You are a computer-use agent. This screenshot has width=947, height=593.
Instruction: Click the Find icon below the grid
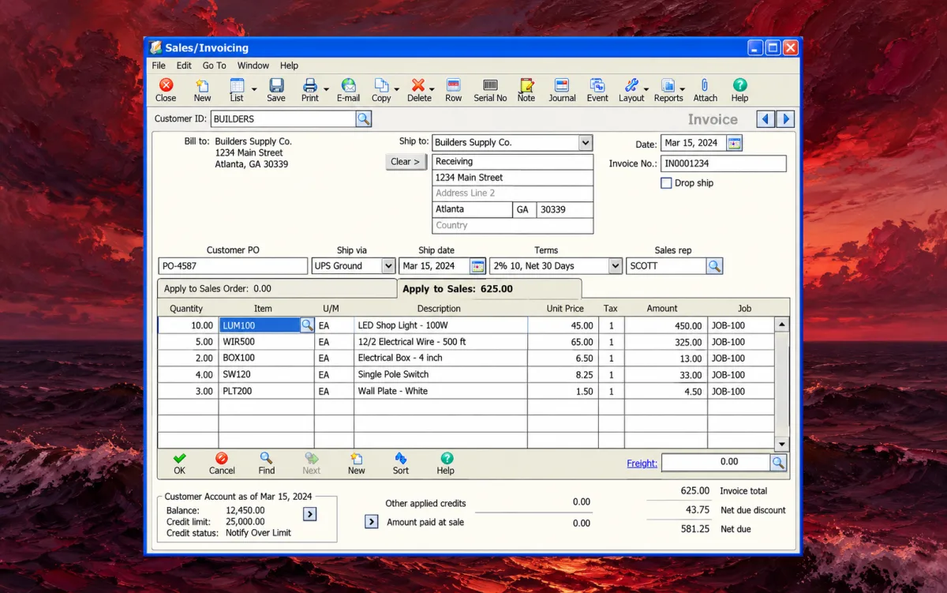[267, 458]
